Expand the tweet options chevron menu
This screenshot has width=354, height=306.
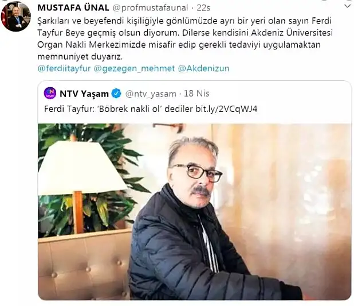click(x=348, y=6)
